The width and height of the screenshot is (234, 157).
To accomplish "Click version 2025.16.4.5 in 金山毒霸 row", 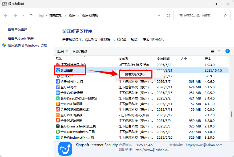I will tap(213, 71).
